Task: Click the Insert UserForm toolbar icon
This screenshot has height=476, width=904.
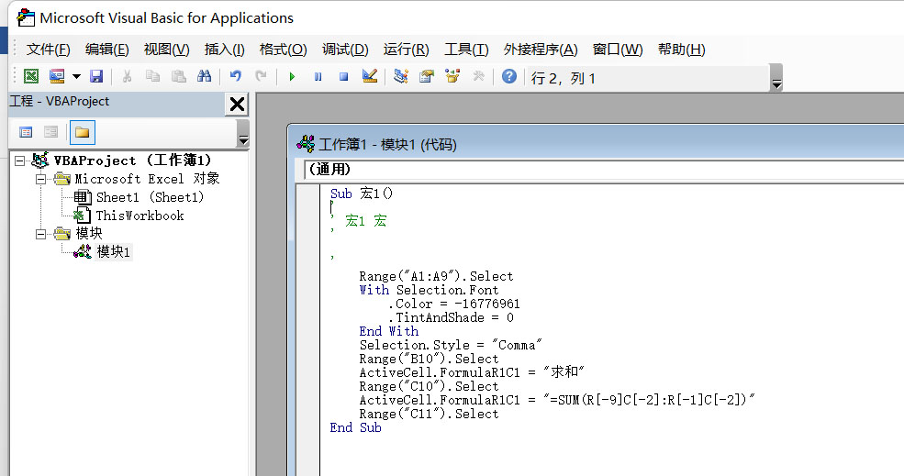Action: (x=57, y=76)
